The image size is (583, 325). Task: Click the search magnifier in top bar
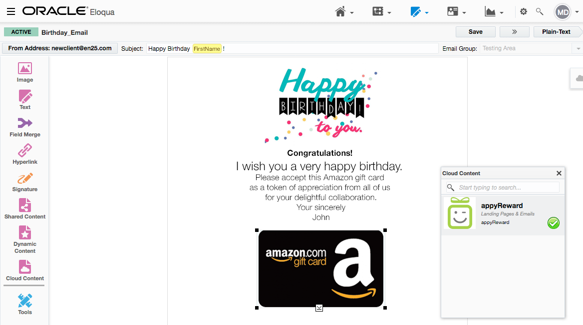[x=540, y=12]
